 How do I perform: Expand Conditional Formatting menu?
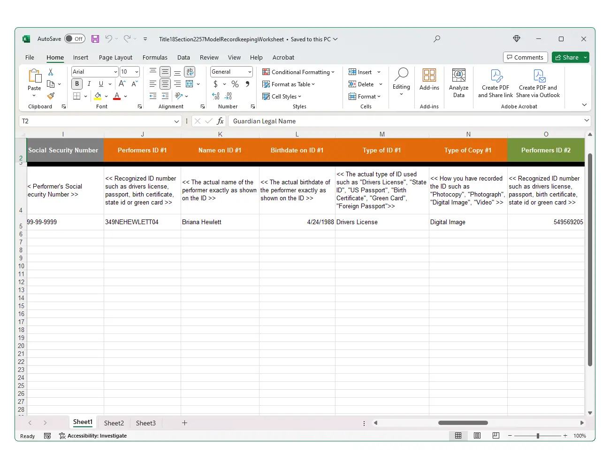(x=298, y=72)
